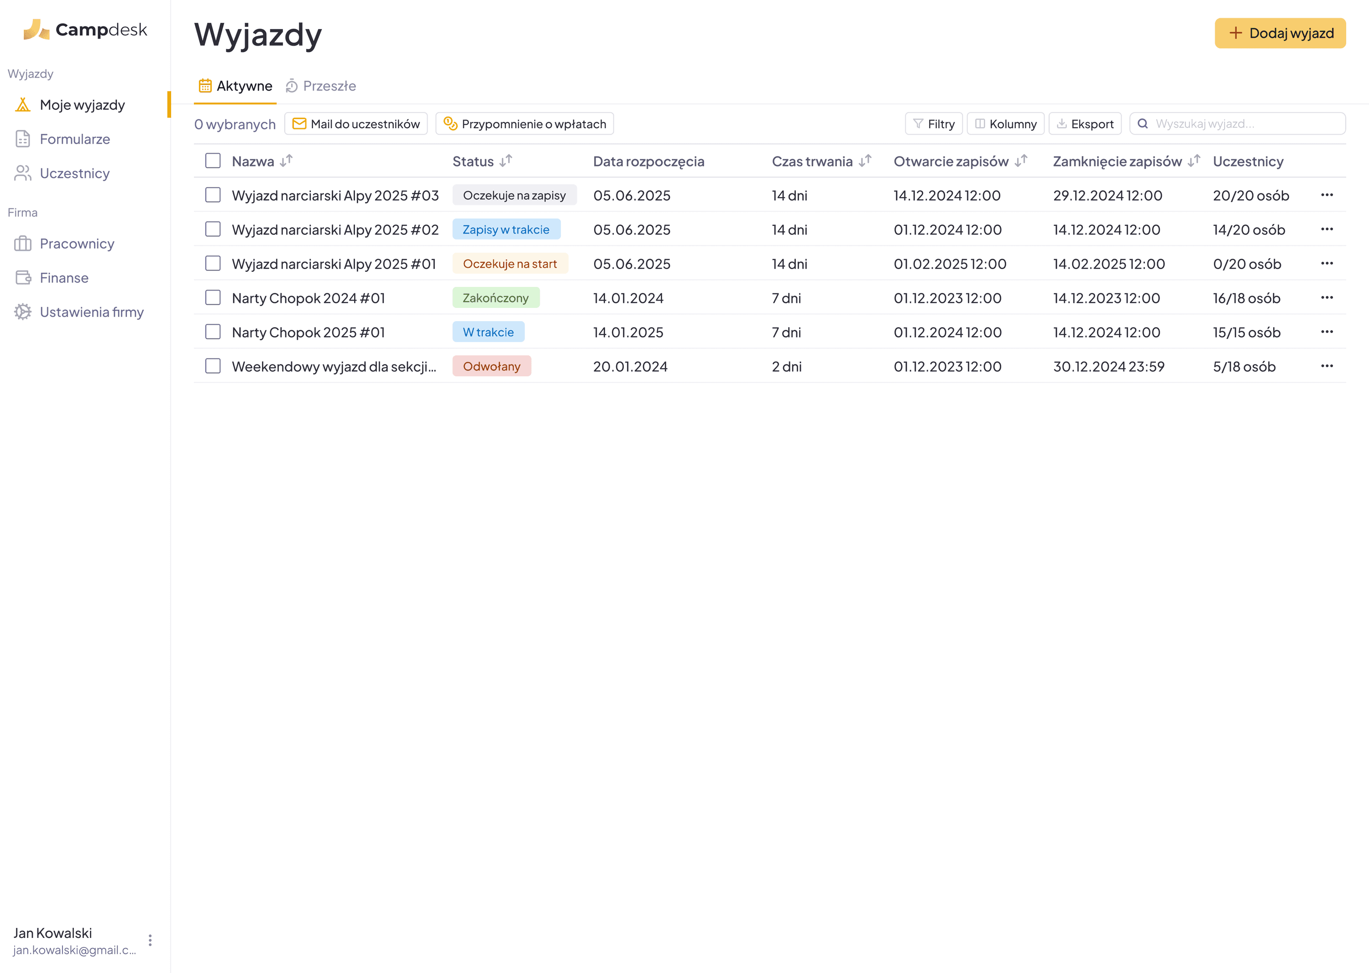Open Formularze via its document icon
The image size is (1369, 973).
pyautogui.click(x=23, y=139)
